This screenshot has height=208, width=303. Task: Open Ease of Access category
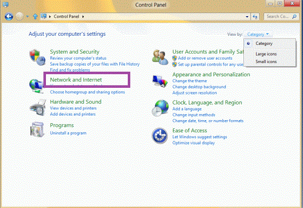(x=189, y=131)
